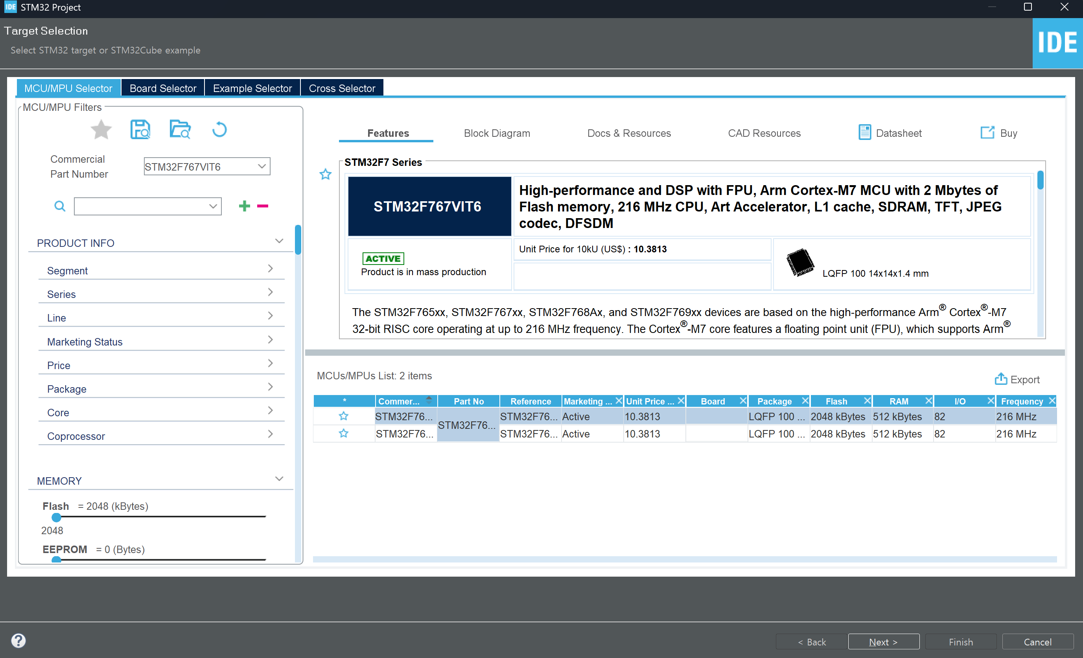
Task: Click the filters panel vertical scrollbar
Action: coord(298,240)
